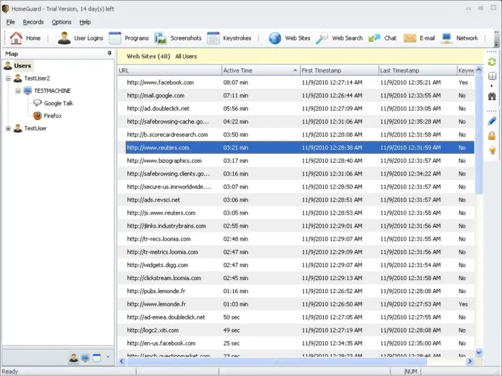Screen dimensions: 502x376
Task: Expand the TestUser tree node
Action: coord(8,128)
